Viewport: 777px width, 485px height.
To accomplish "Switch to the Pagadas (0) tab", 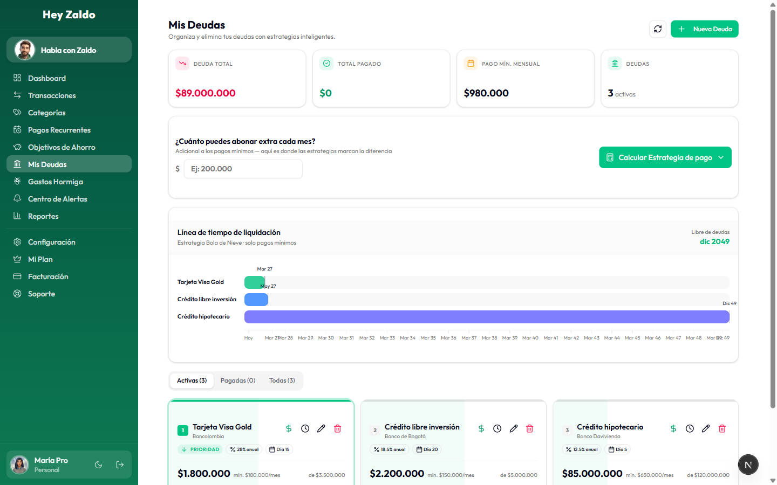I will [x=238, y=380].
